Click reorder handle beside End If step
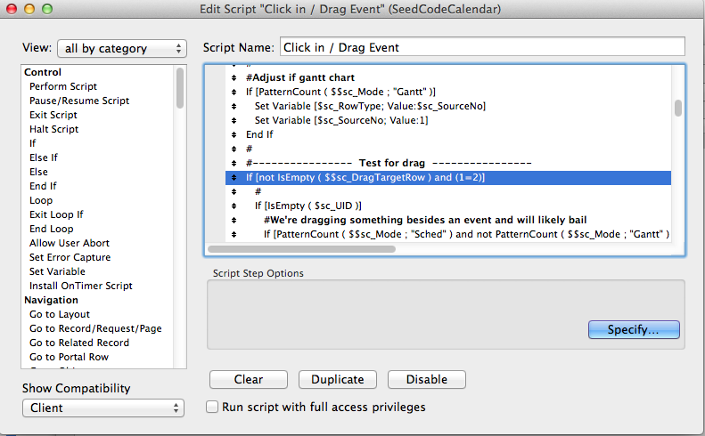The width and height of the screenshot is (705, 436). click(x=234, y=134)
